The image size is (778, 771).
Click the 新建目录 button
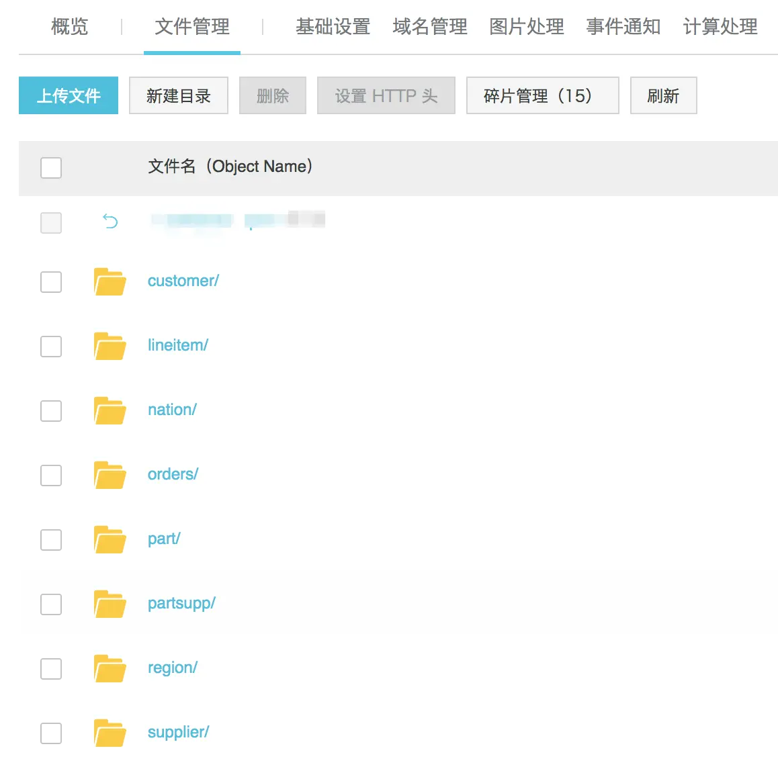click(x=179, y=95)
